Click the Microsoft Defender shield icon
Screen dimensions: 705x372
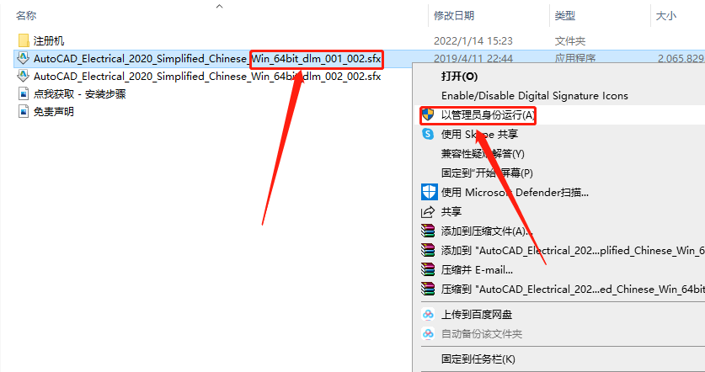pos(429,192)
